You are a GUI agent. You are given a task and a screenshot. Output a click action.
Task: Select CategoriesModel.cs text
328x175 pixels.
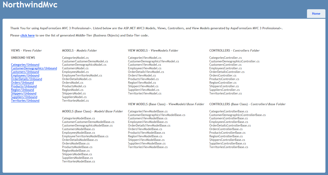coord(75,58)
